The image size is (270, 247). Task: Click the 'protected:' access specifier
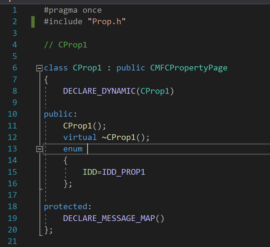68,206
